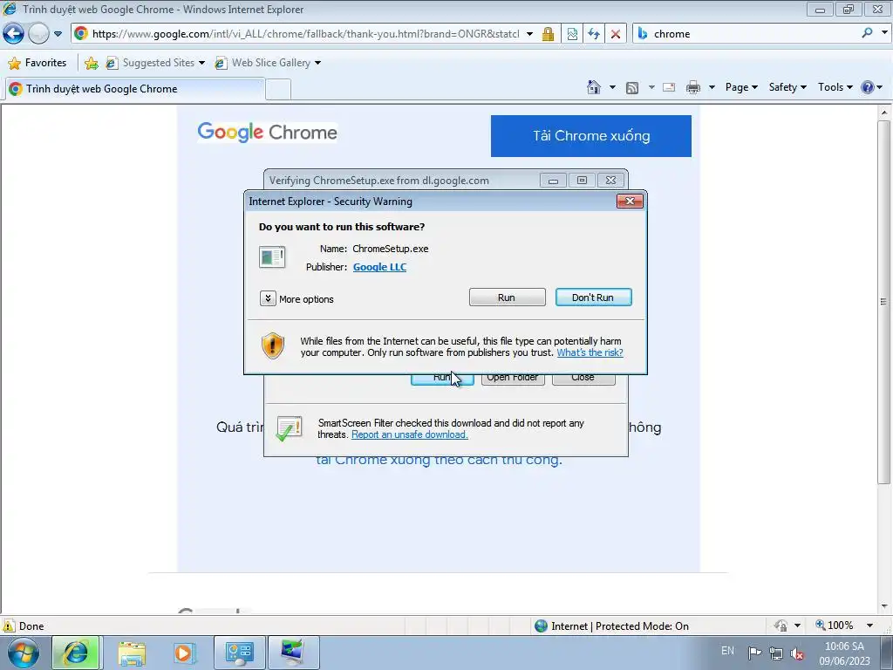Open the Windows Start button
Screen dimensions: 893x670
22,653
